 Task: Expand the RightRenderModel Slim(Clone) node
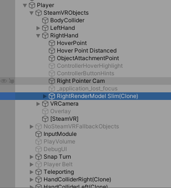pyautogui.click(x=45, y=96)
